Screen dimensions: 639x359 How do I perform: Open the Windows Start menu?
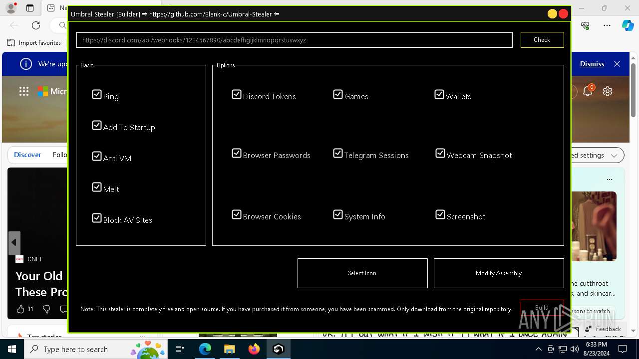point(11,349)
